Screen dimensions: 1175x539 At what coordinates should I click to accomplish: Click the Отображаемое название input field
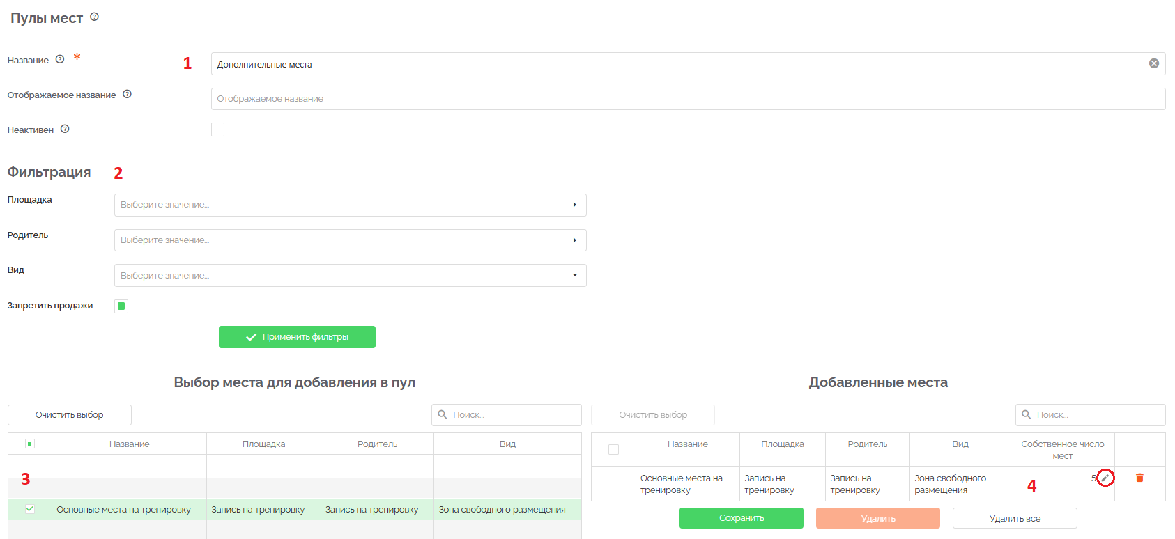688,99
